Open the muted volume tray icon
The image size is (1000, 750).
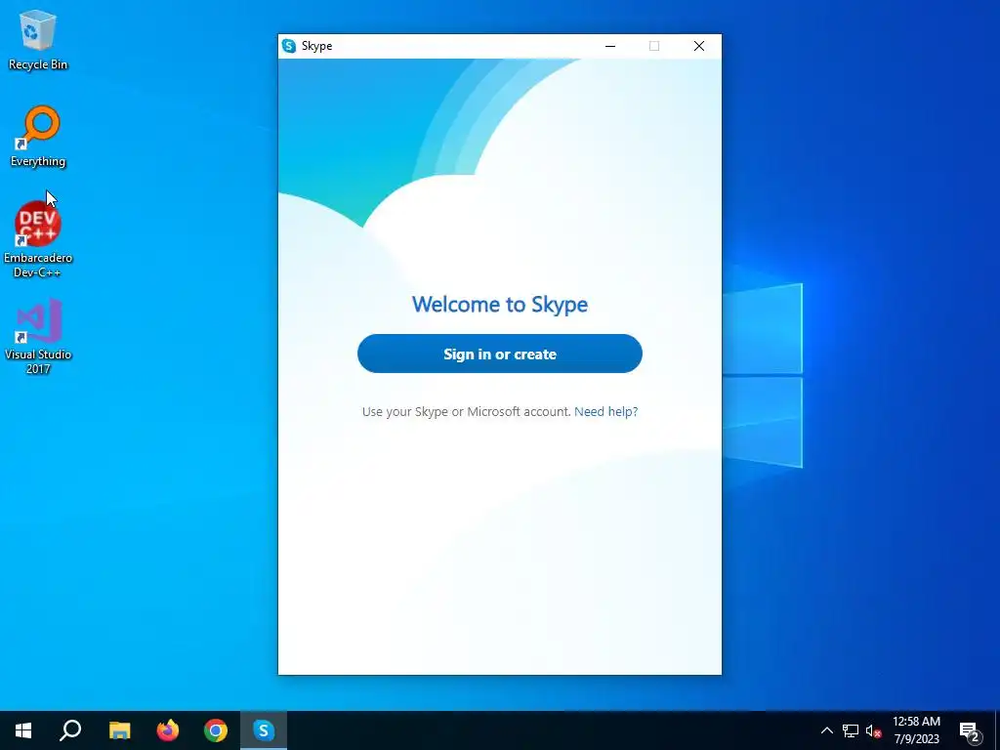pyautogui.click(x=873, y=730)
